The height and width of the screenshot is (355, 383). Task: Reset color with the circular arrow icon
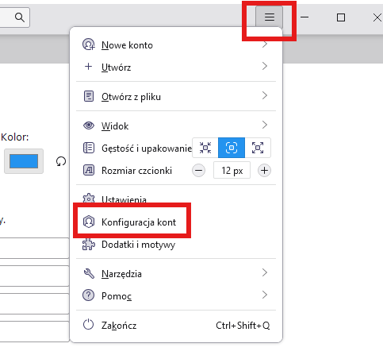click(61, 161)
